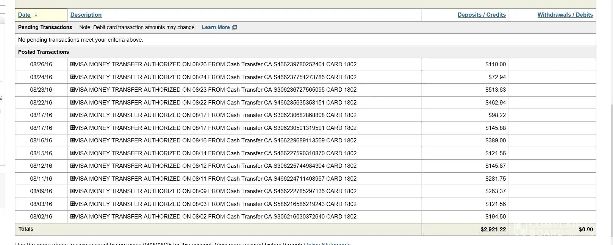This screenshot has width=613, height=245.
Task: Sort transactions by Date column header
Action: coord(24,15)
